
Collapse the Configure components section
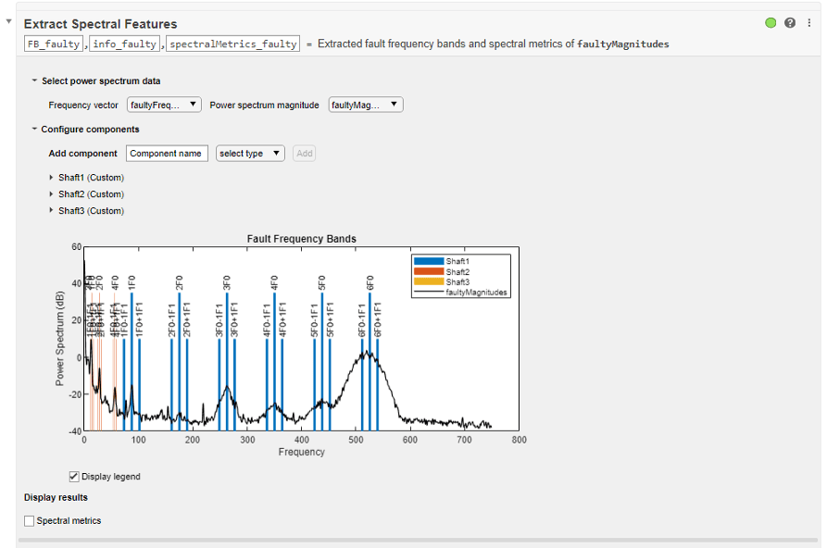coord(33,129)
